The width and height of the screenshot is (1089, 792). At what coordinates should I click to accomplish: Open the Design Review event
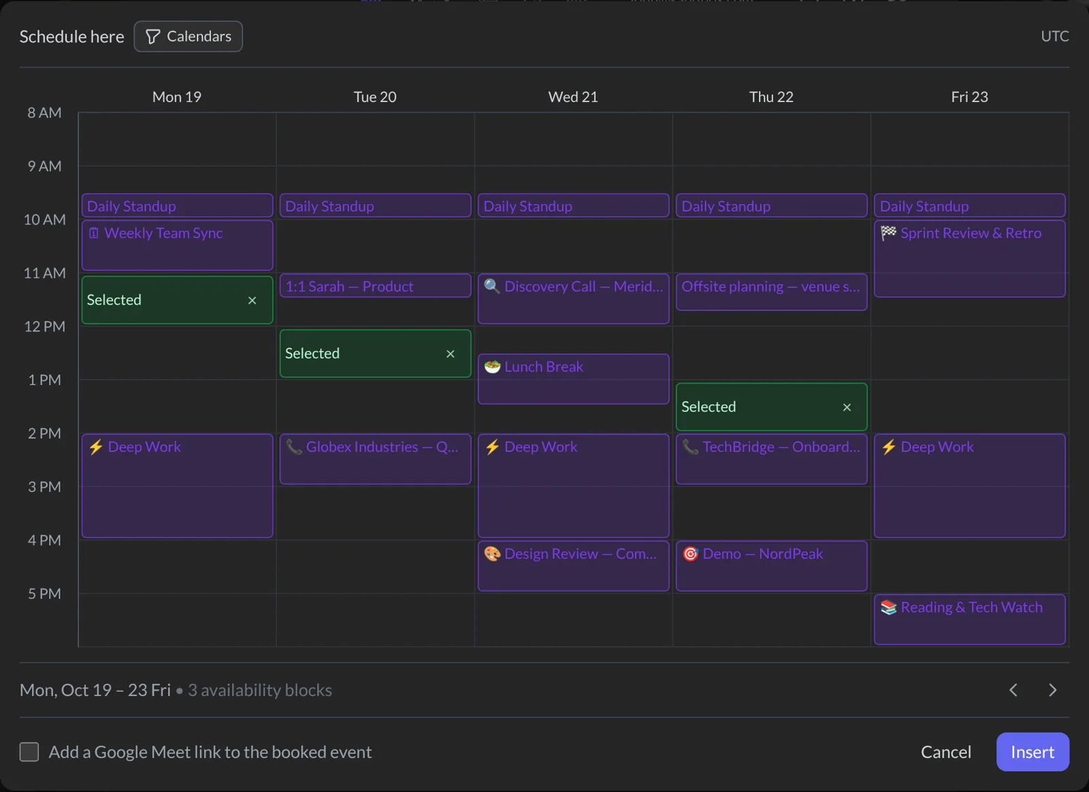pyautogui.click(x=573, y=566)
